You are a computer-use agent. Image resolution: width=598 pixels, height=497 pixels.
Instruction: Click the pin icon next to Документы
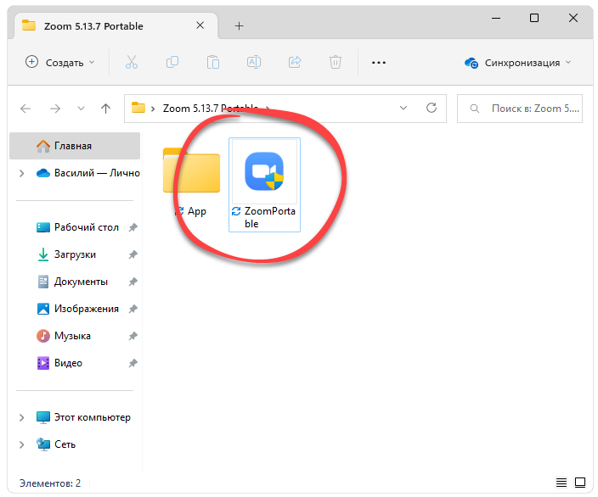[x=133, y=282]
